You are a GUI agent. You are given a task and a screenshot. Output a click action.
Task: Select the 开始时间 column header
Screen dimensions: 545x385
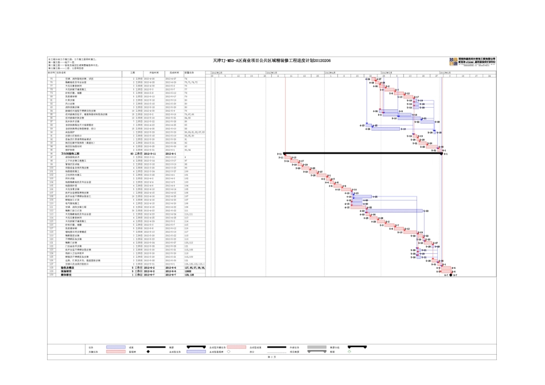(154, 73)
